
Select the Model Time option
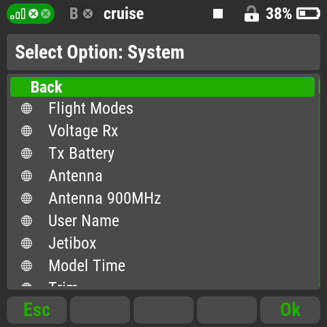click(x=162, y=266)
